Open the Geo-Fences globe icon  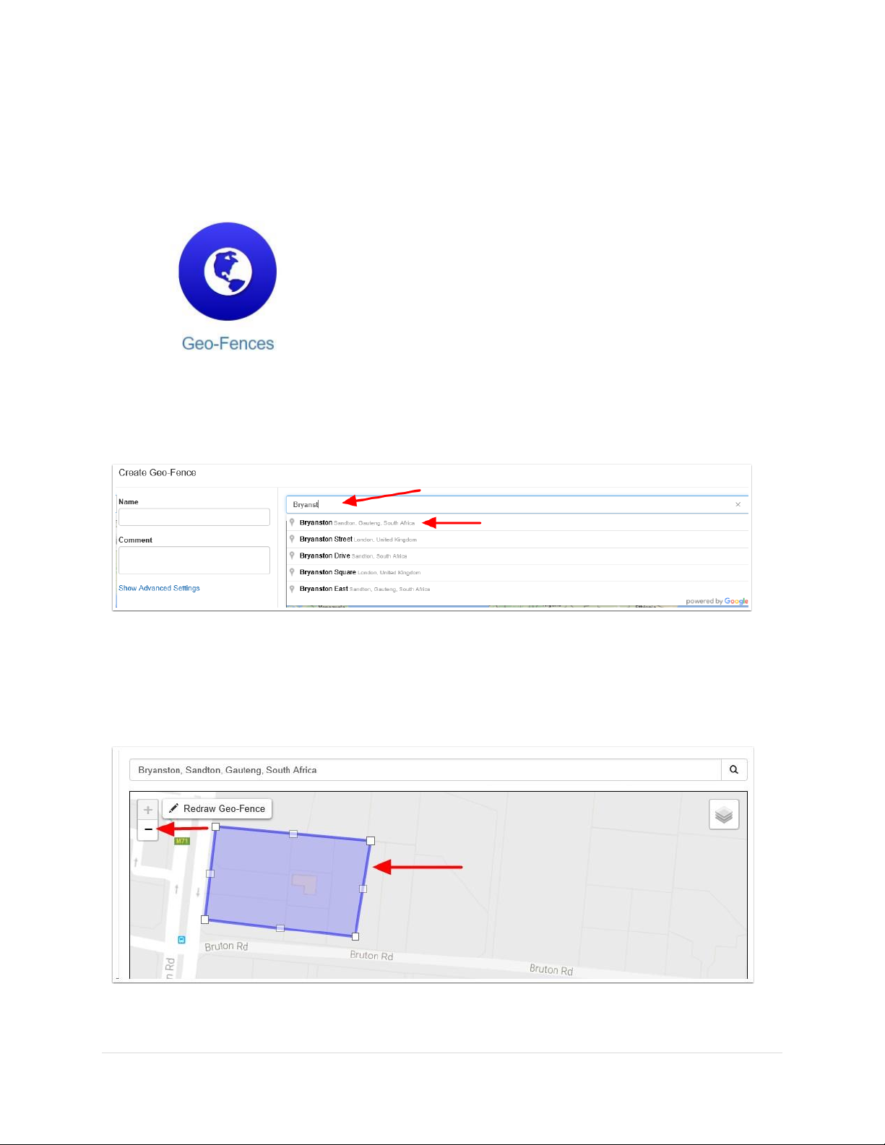(x=228, y=272)
